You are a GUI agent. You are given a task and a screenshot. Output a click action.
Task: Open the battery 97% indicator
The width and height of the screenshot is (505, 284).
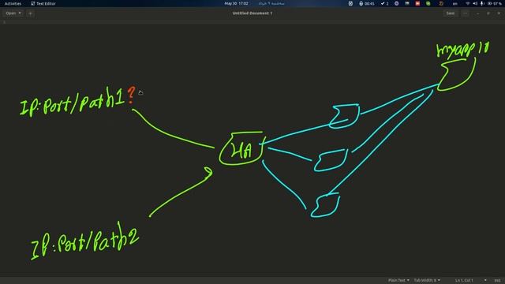tap(495, 3)
